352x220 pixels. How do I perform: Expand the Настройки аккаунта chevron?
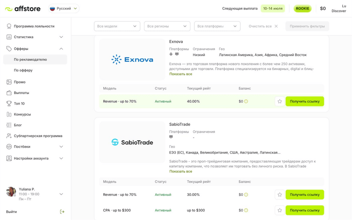(61, 158)
